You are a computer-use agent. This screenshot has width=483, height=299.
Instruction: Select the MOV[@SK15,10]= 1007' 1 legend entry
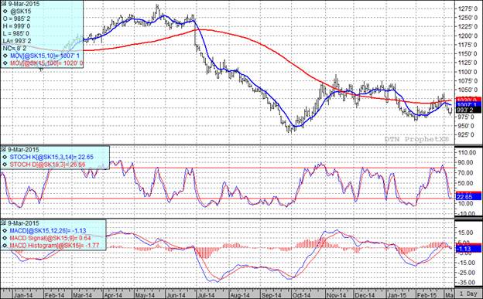tap(45, 56)
